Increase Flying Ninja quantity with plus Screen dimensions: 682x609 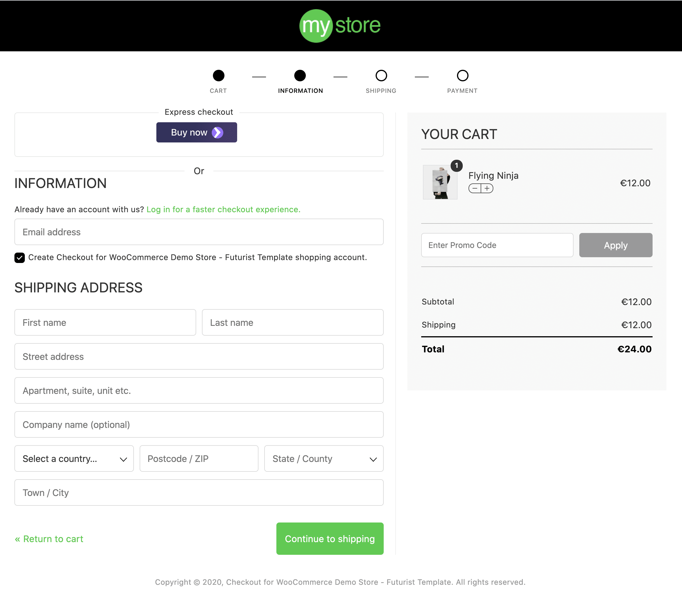pyautogui.click(x=487, y=188)
